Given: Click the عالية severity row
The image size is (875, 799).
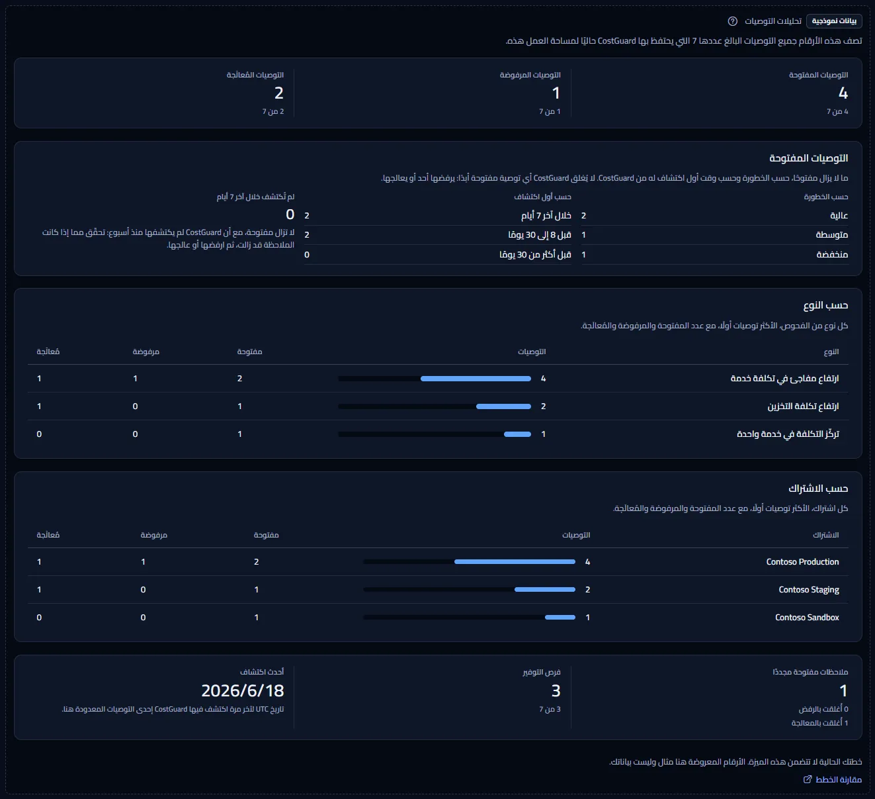Looking at the screenshot, I should tap(715, 215).
